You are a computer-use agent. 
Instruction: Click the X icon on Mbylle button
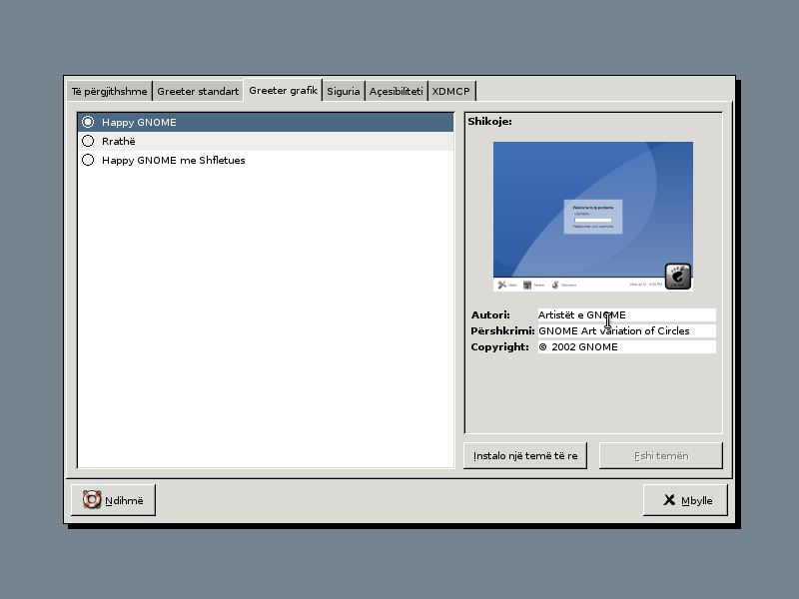(669, 500)
